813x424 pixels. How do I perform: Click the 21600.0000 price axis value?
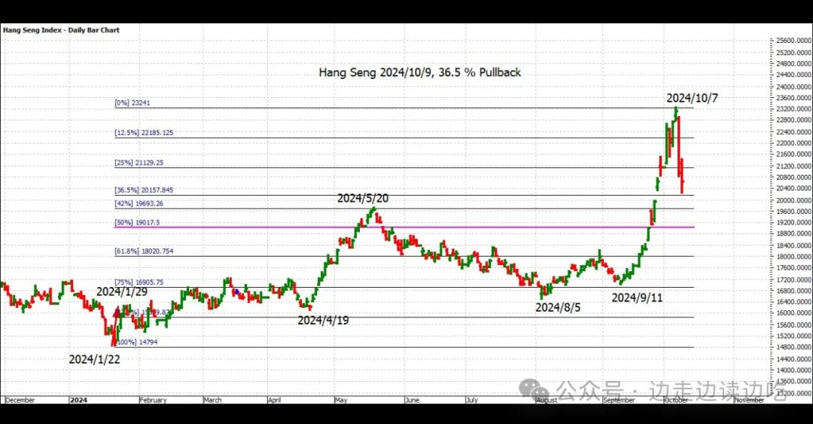794,154
